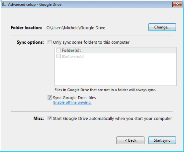Click the Start sync button
This screenshot has height=152, width=184.
162,140
